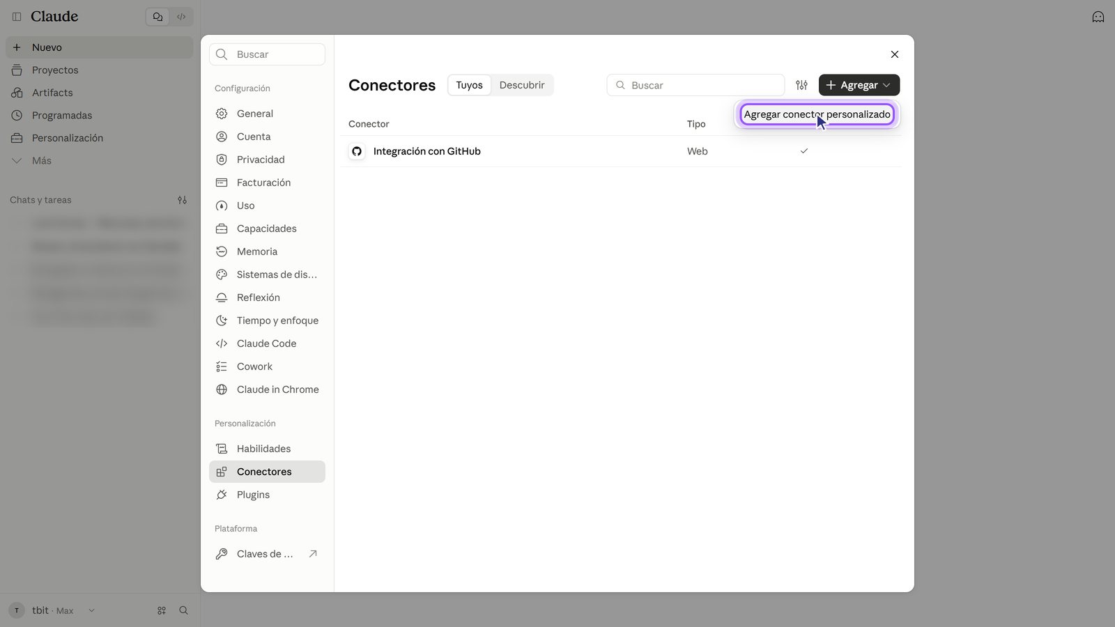Open the apps grid icon near tbit

(162, 610)
